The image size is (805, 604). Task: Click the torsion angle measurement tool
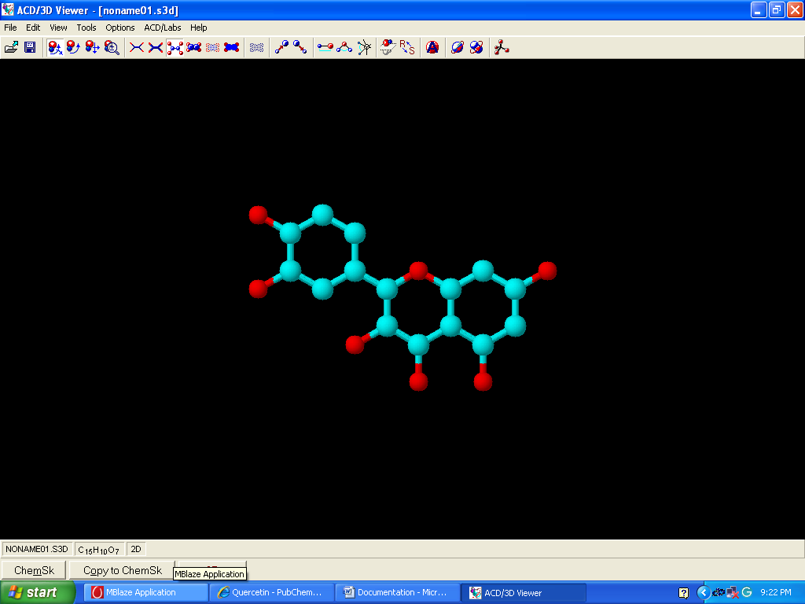pos(363,47)
